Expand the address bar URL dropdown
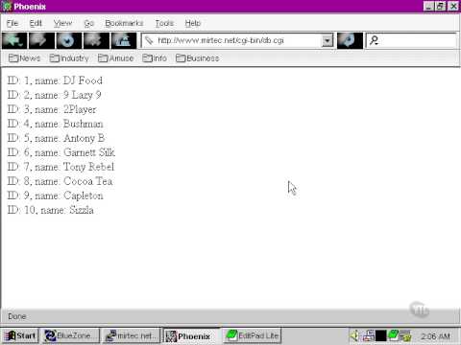This screenshot has width=461, height=345. pos(327,40)
